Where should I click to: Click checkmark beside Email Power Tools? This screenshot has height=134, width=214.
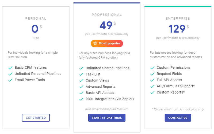click(10, 80)
